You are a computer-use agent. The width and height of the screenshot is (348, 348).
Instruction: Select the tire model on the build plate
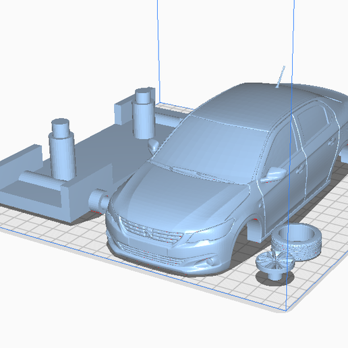[x=296, y=241]
